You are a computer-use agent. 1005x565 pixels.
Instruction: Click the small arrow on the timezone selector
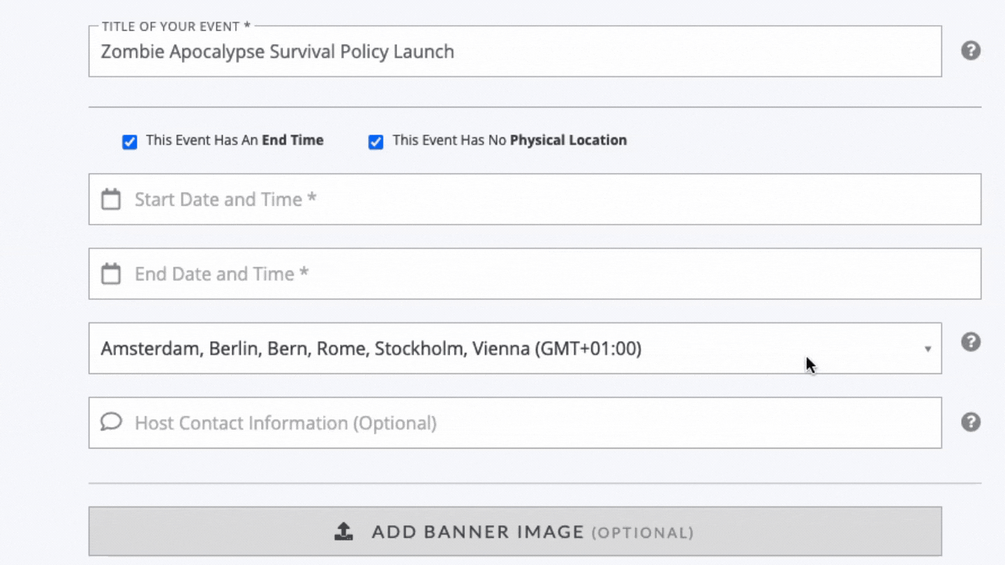(x=928, y=349)
